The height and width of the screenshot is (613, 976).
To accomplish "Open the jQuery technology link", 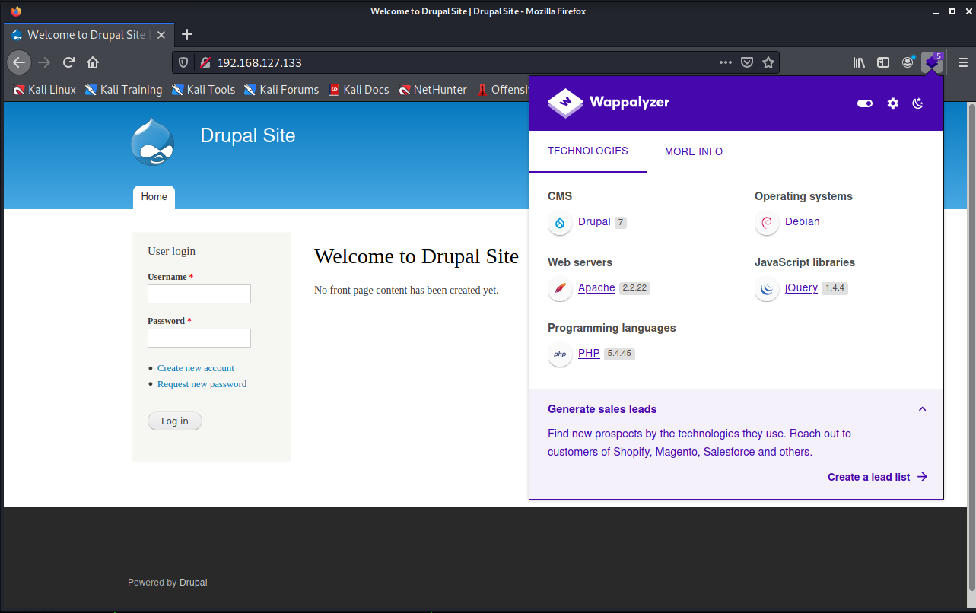I will tap(802, 288).
